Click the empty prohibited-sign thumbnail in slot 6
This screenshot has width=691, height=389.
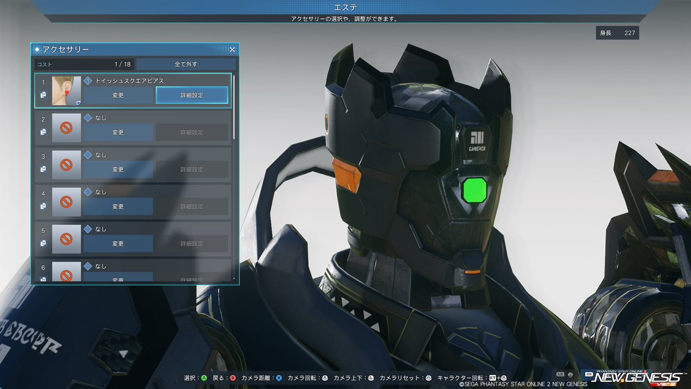[x=67, y=271]
